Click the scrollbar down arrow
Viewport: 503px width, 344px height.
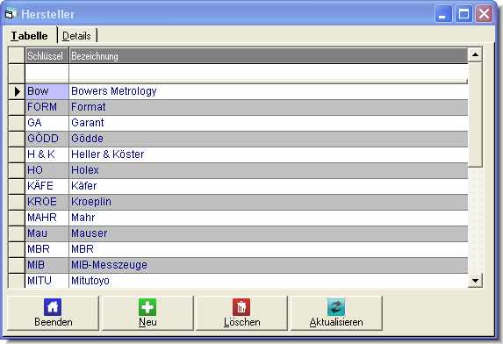point(475,281)
